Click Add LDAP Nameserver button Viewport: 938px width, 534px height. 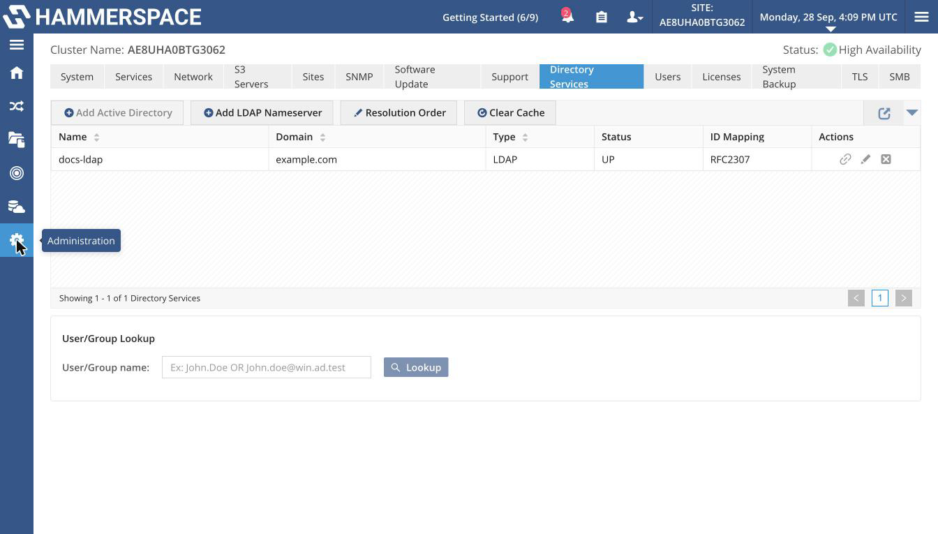pyautogui.click(x=262, y=112)
